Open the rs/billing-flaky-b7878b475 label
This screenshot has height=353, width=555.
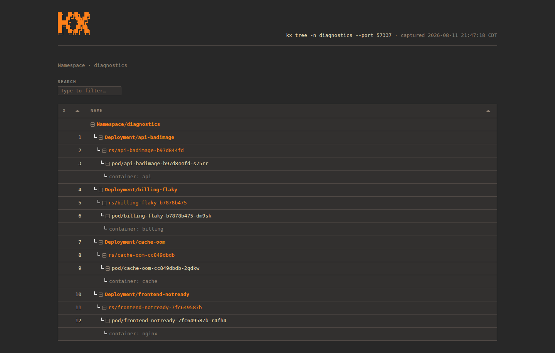pyautogui.click(x=148, y=203)
